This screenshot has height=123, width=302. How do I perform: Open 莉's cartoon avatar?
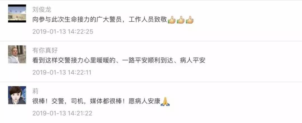click(17, 95)
